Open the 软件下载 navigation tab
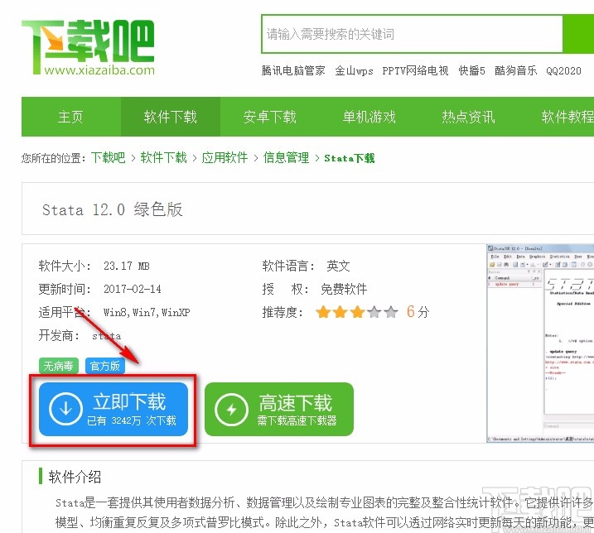 tap(171, 117)
